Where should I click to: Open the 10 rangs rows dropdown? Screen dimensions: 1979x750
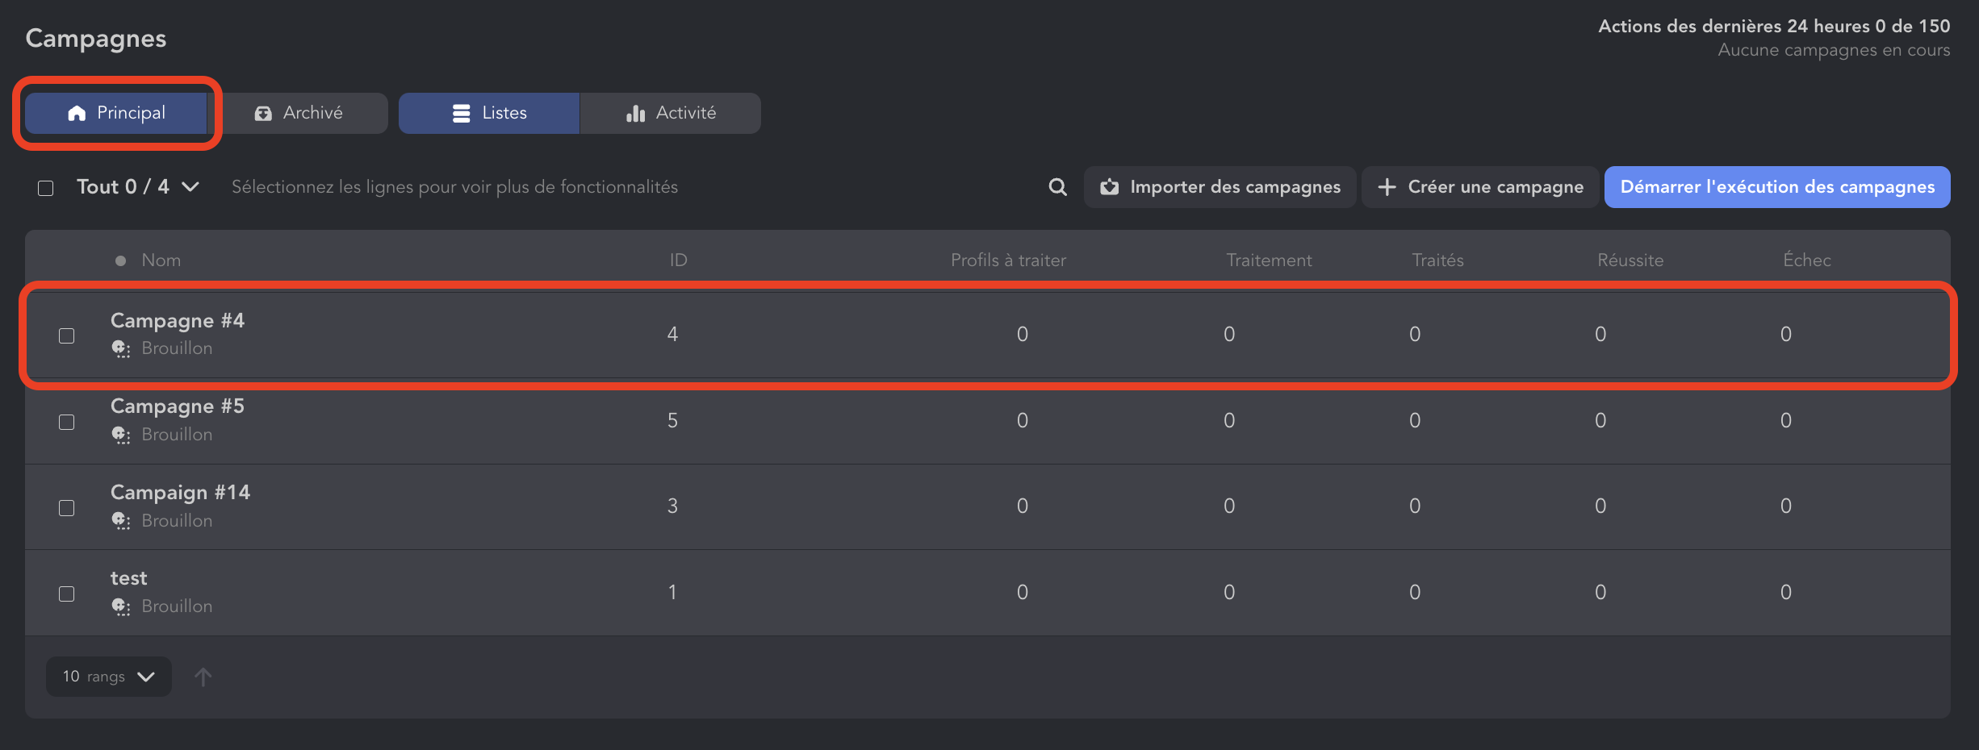tap(109, 677)
